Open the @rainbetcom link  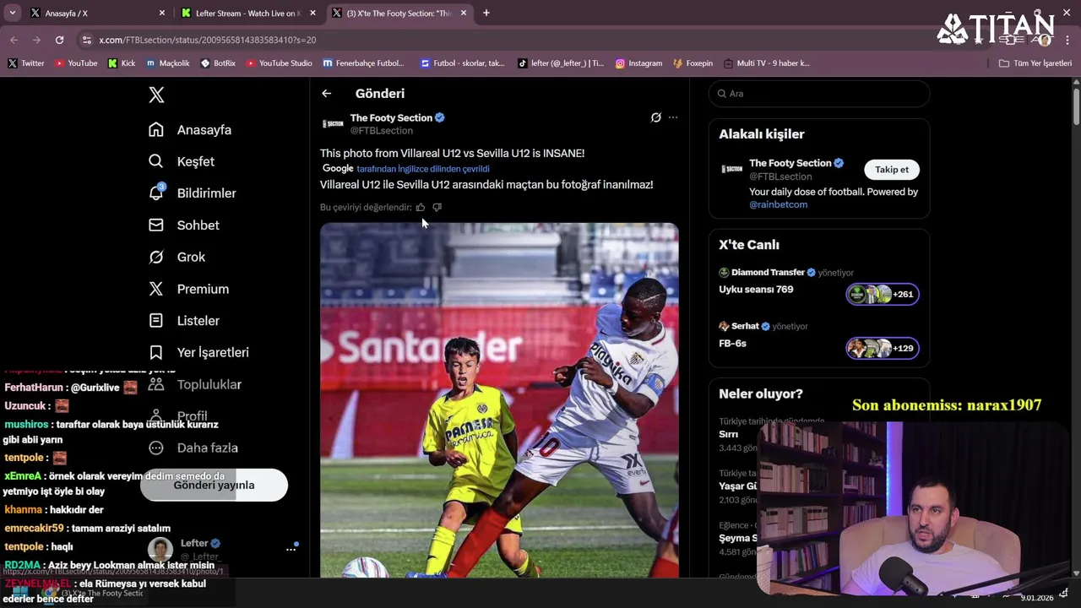tap(778, 204)
